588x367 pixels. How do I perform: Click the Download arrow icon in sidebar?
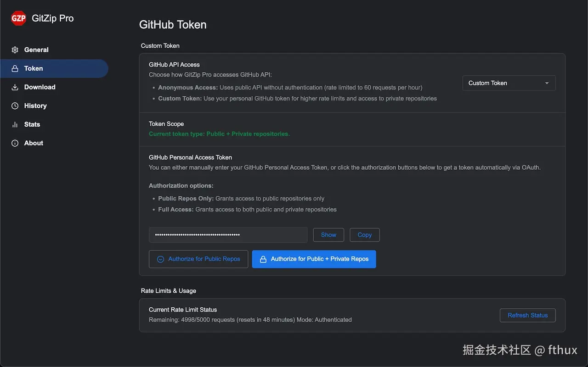tap(15, 87)
